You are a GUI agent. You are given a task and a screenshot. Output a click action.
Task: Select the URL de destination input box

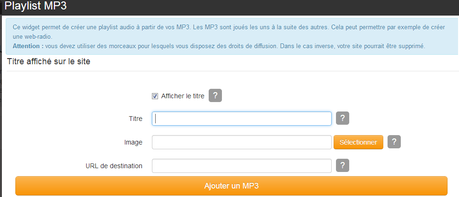point(241,166)
